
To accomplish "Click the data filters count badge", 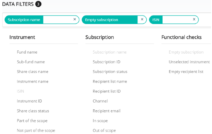I will tap(38, 4).
